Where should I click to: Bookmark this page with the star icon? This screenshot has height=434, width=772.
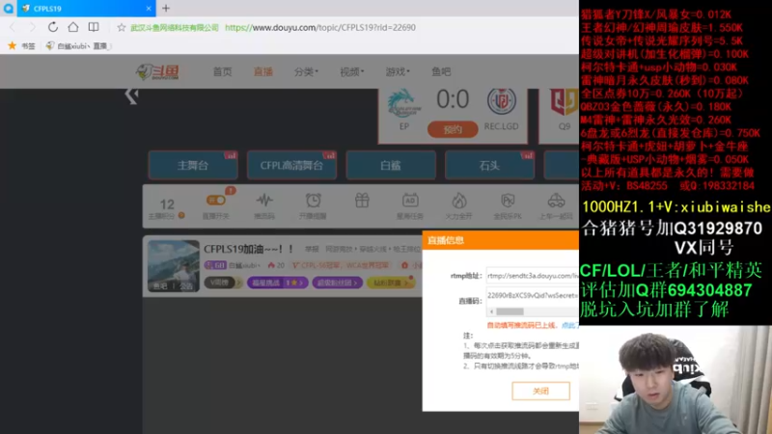(x=122, y=28)
